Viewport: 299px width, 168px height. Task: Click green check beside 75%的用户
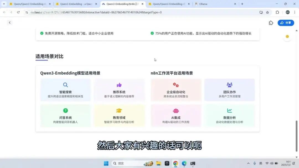(152, 33)
